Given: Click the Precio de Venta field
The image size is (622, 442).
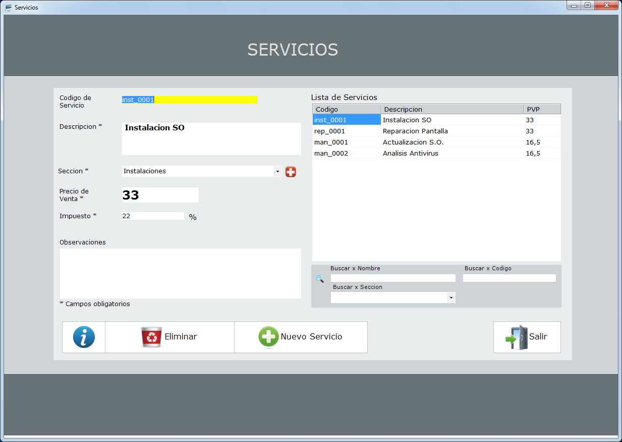Looking at the screenshot, I should [160, 195].
